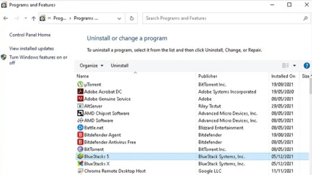Click the Adobe Acrobat DC icon
This screenshot has height=175, width=312.
tap(80, 91)
